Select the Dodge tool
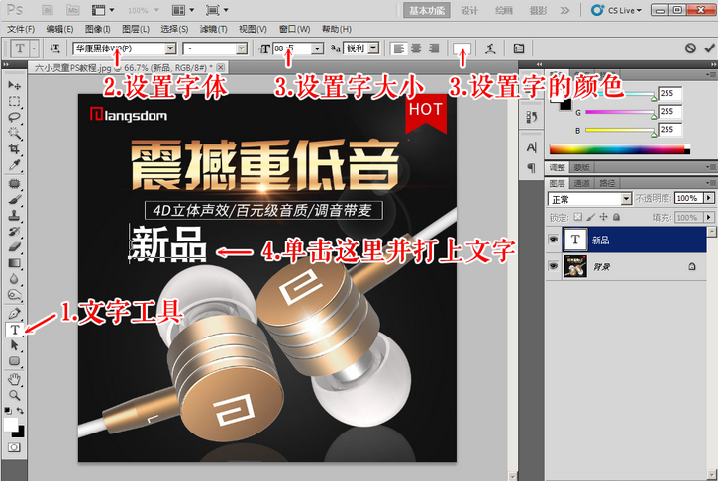This screenshot has height=481, width=718. coord(14,295)
